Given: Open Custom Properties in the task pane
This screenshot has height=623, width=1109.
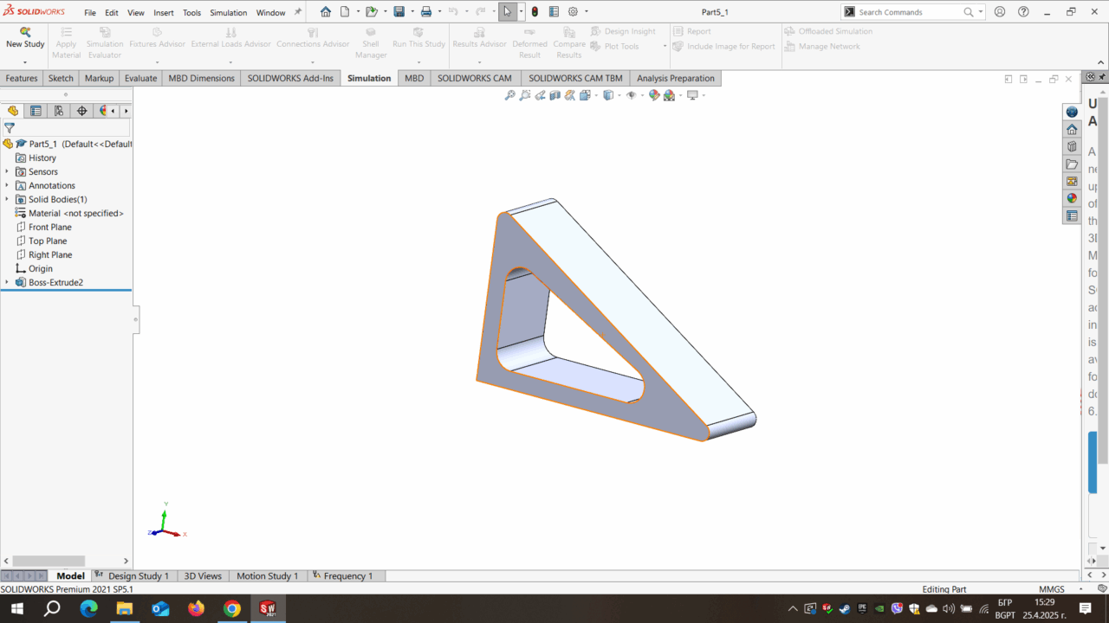Looking at the screenshot, I should pyautogui.click(x=1072, y=215).
